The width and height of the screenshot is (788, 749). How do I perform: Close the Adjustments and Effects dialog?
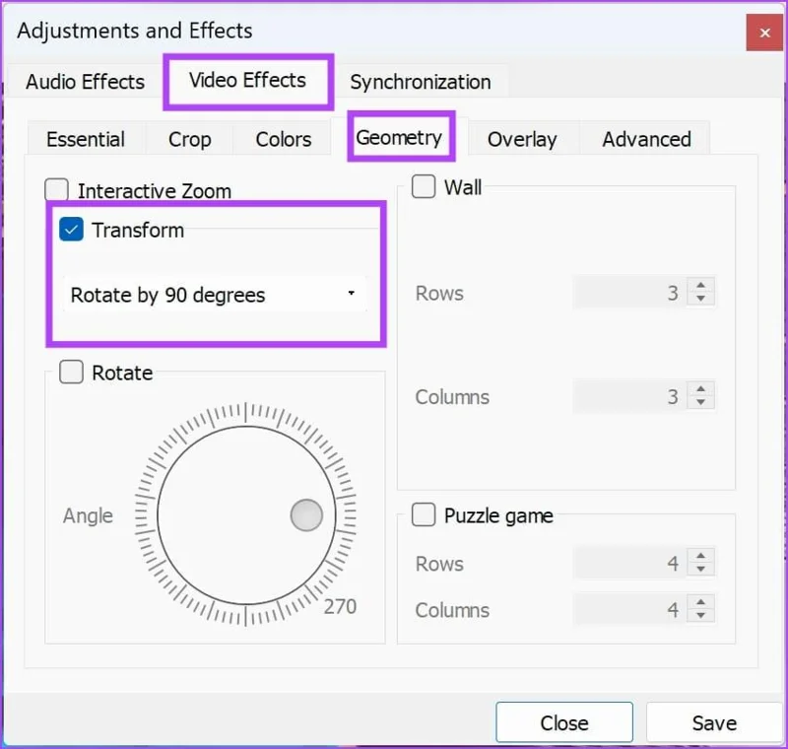click(x=764, y=33)
